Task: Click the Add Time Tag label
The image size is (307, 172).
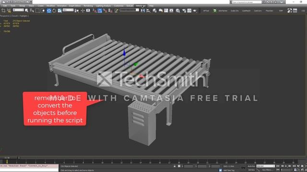Action: [229, 170]
